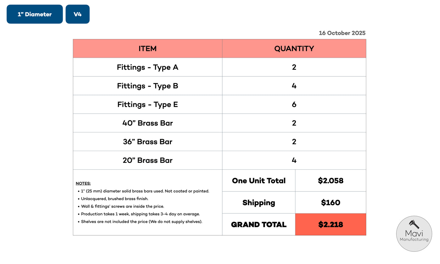Click the Shipping label cell
Viewport: 440px width, 264px height.
click(x=259, y=202)
